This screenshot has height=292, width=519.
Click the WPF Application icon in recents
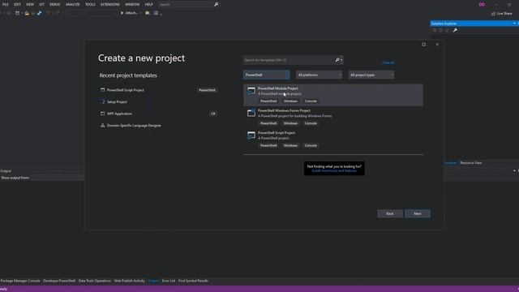pyautogui.click(x=103, y=114)
